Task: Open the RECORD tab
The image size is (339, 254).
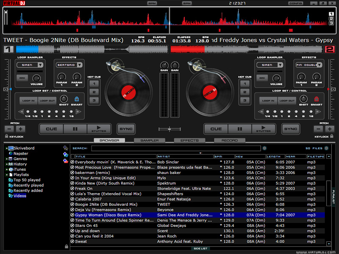Action: point(228,140)
